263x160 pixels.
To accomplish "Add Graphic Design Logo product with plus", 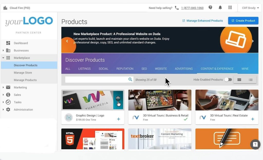I will pos(118,119).
